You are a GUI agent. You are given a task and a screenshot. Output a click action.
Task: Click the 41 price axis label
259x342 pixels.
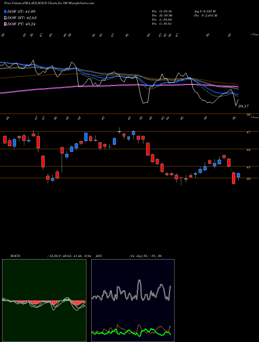(x=248, y=167)
